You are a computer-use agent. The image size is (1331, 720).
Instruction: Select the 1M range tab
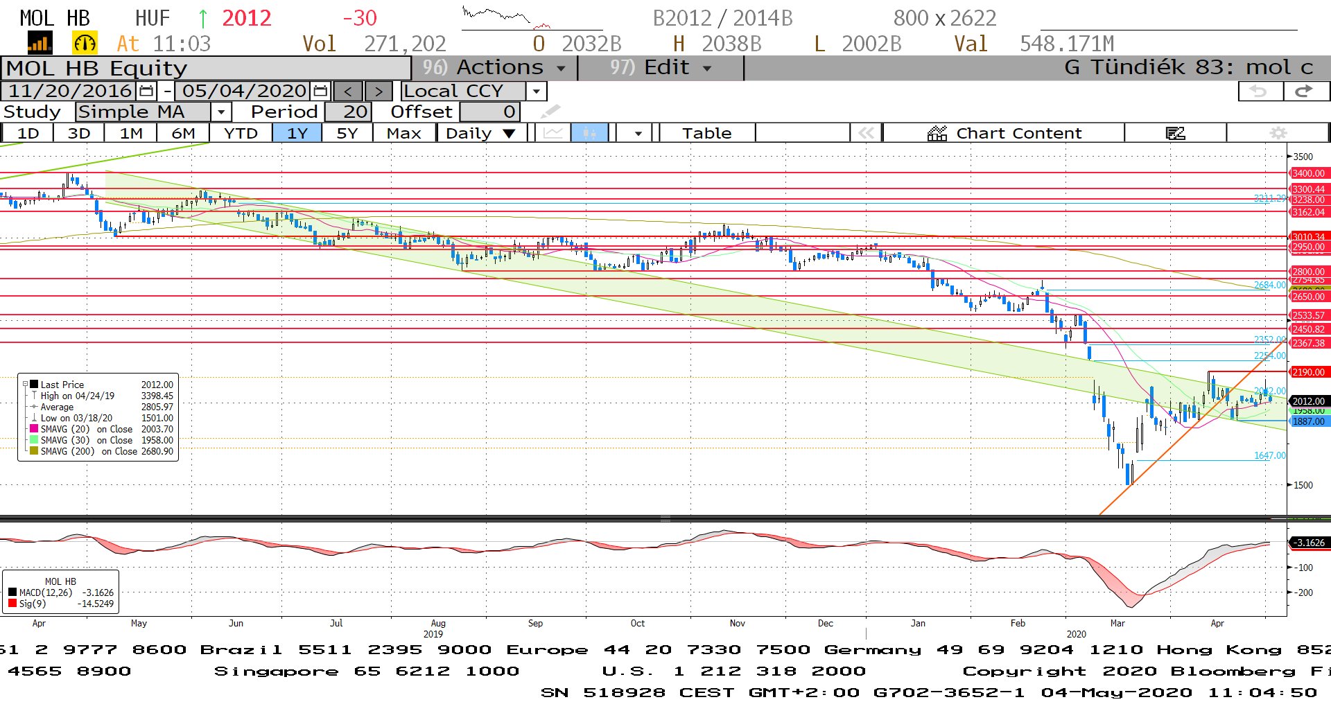131,132
